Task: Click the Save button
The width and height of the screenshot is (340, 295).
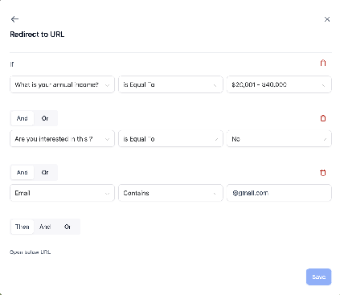Action: point(319,277)
